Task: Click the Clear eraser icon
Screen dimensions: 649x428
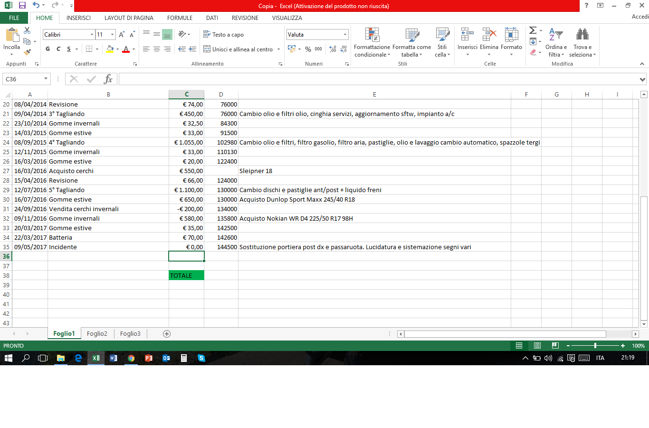Action: (x=533, y=52)
